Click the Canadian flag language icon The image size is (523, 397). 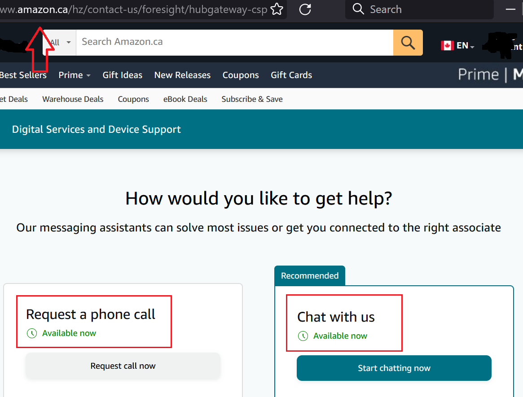coord(447,45)
